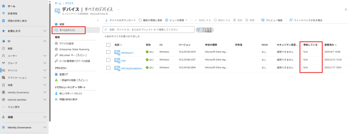Open the P0F33QX324463HH device link
This screenshot has height=134, width=352.
pos(132,68)
